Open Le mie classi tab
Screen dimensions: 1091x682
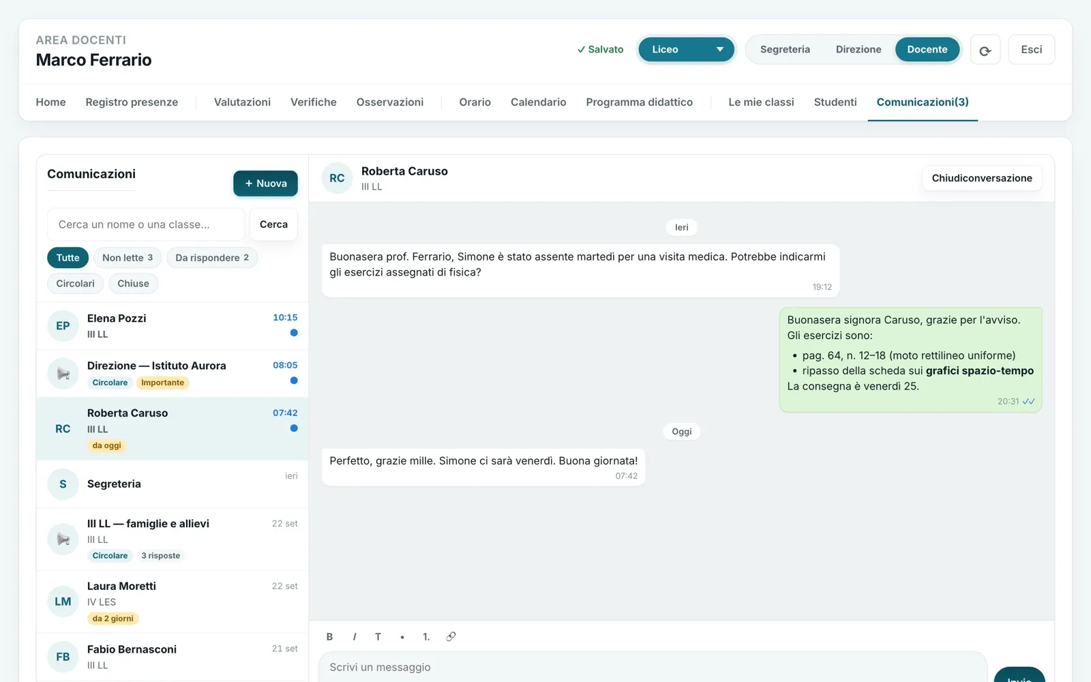click(761, 102)
